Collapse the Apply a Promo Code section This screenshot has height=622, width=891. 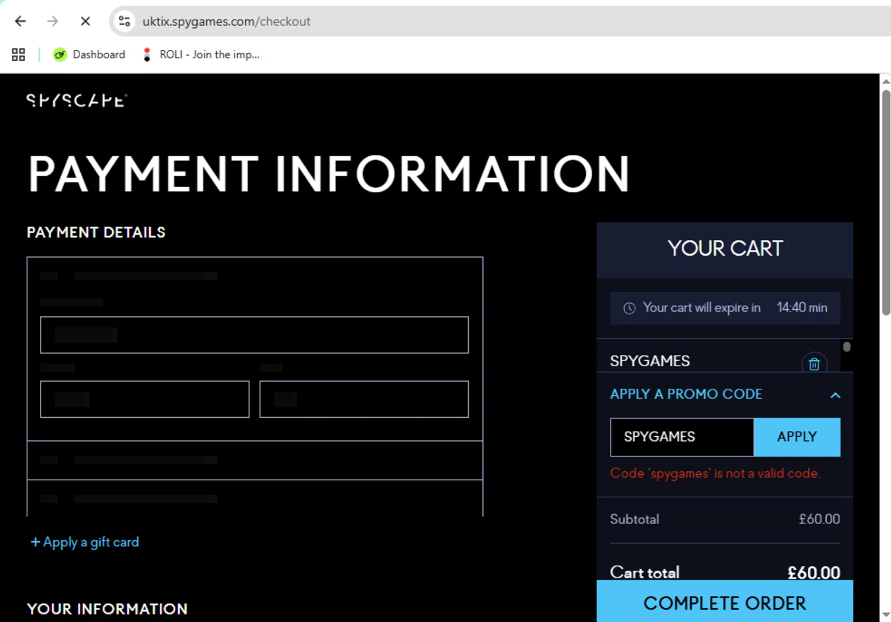(835, 395)
